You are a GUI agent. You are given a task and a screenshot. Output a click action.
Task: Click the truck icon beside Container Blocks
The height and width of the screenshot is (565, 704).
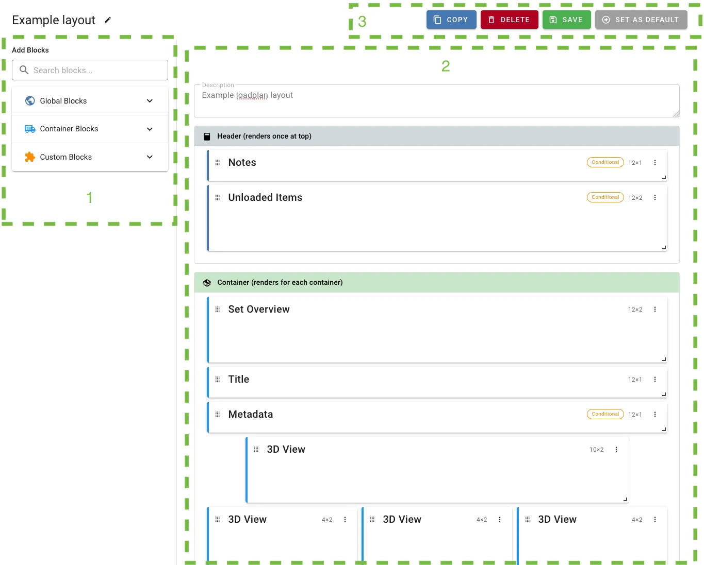(29, 129)
